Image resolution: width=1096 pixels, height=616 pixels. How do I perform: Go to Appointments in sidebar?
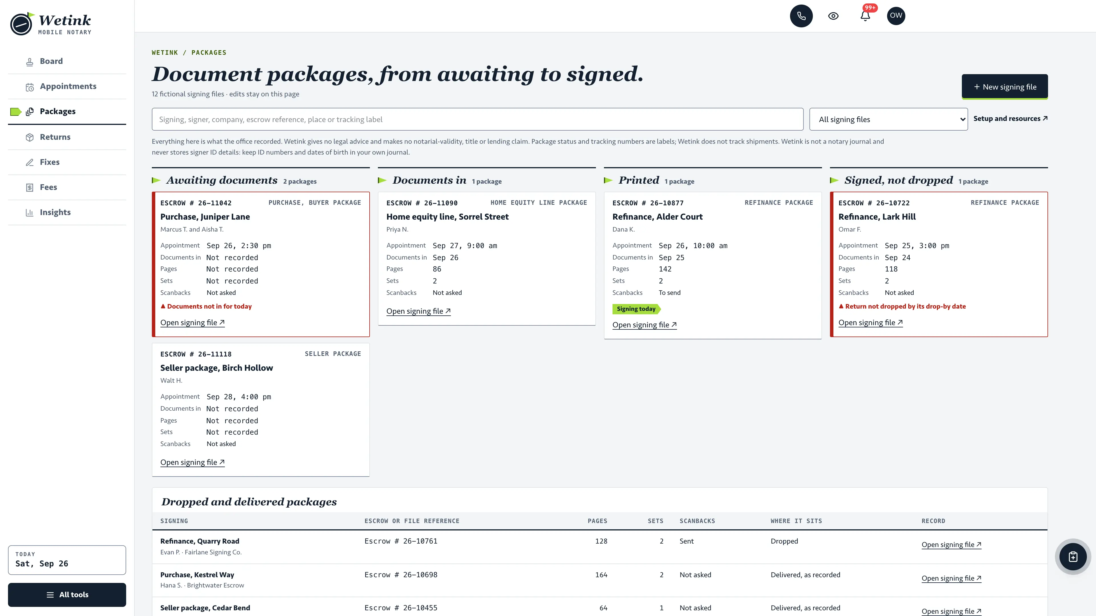67,86
